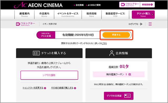Open the 販売情報 Store menu
168x103 pixels.
pos(92,15)
